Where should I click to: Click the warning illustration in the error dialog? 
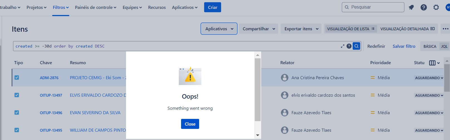point(190,76)
